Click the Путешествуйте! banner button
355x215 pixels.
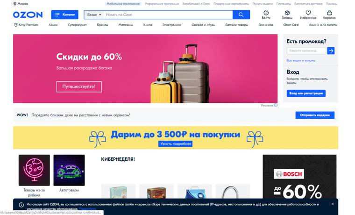point(79,86)
